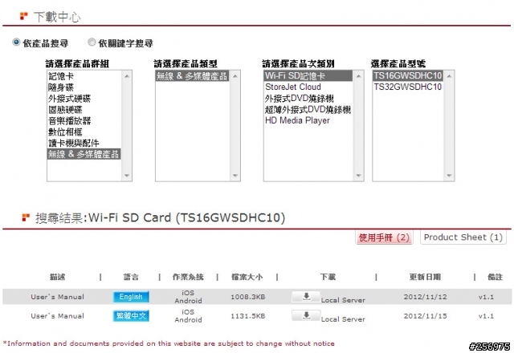Click the 繁體中文 language badge
The height and width of the screenshot is (353, 514).
click(x=131, y=315)
